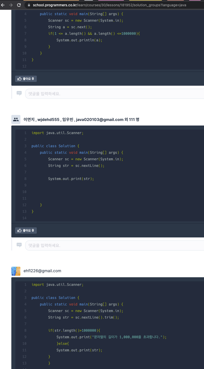The height and width of the screenshot is (369, 204).
Task: Click the browser forward arrow
Action: click(11, 5)
